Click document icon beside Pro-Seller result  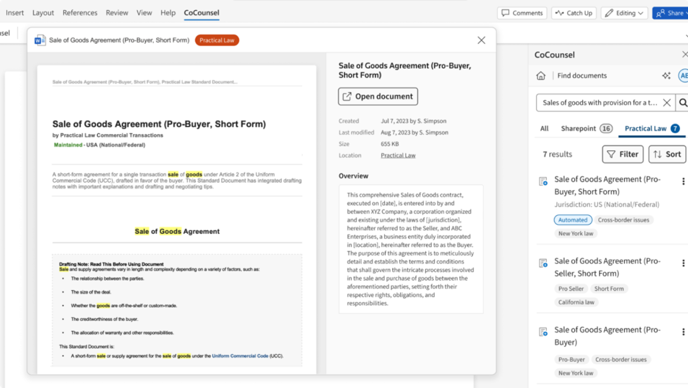tap(543, 263)
